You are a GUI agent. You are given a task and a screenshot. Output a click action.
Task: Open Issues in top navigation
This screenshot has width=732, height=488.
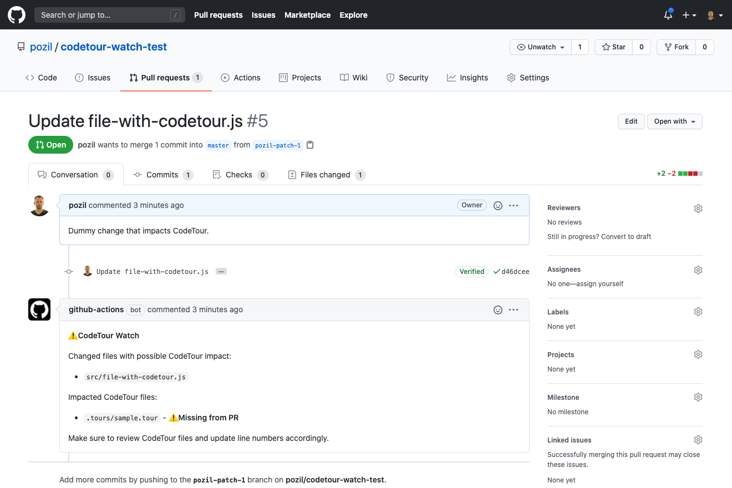pyautogui.click(x=263, y=15)
